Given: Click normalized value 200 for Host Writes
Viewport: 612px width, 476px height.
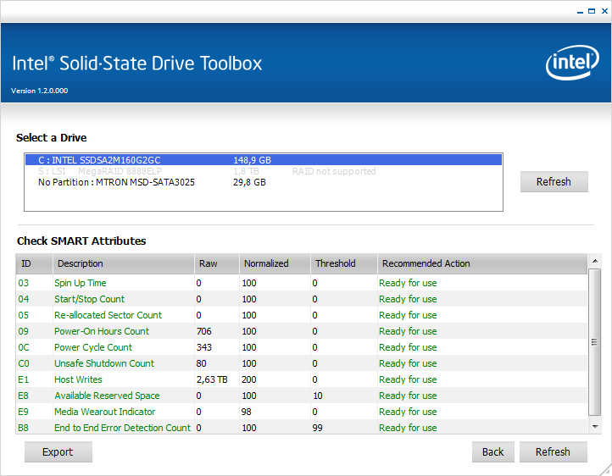Looking at the screenshot, I should tap(249, 379).
